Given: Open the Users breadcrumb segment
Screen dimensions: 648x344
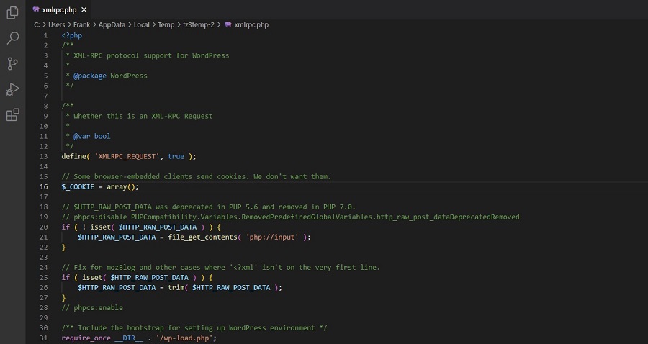Looking at the screenshot, I should click(x=57, y=24).
